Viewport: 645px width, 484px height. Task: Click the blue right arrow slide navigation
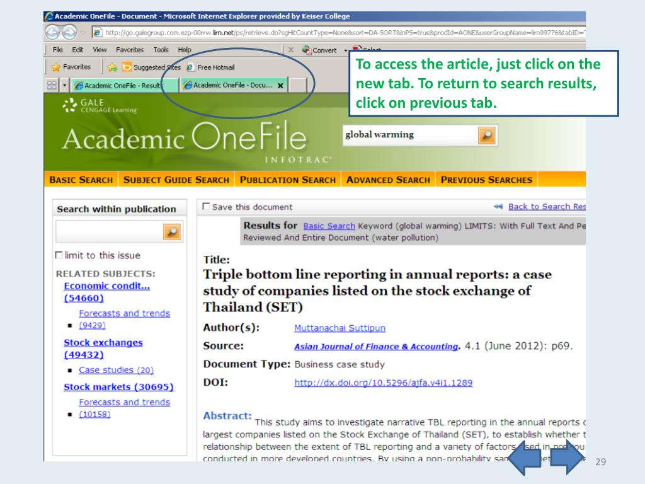tap(567, 458)
